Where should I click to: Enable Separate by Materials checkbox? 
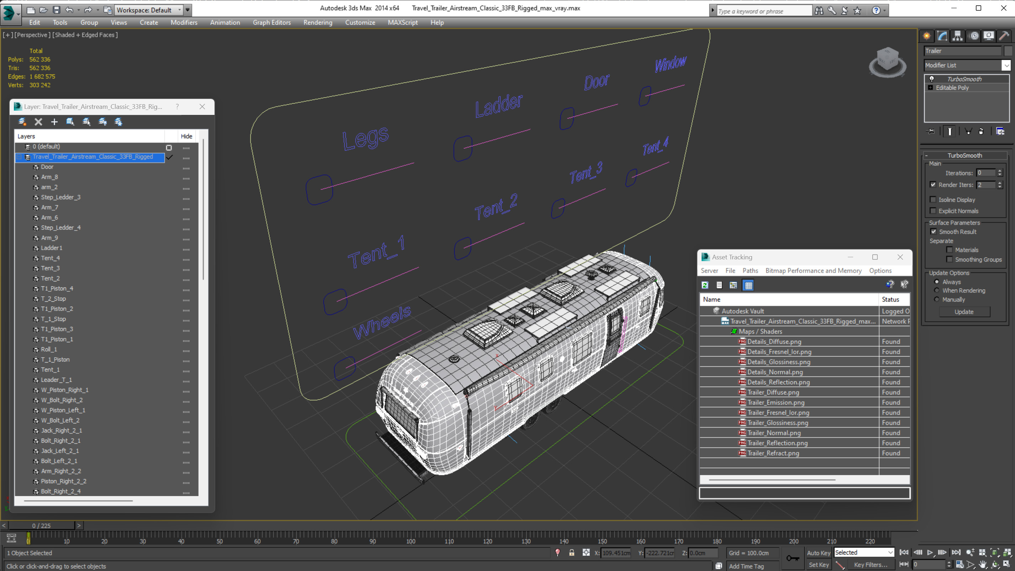pyautogui.click(x=949, y=249)
